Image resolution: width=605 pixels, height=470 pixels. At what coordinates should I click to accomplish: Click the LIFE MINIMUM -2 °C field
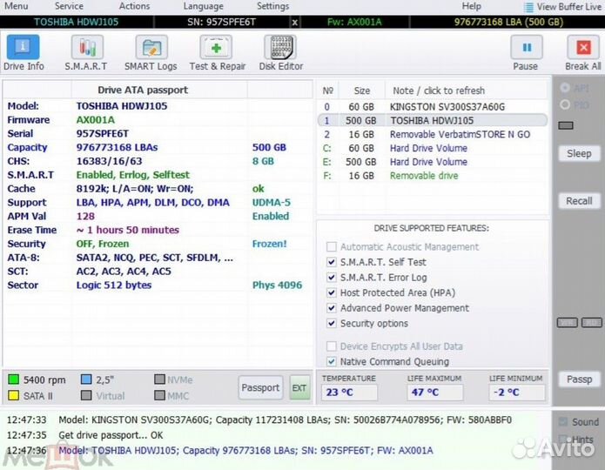(x=516, y=393)
